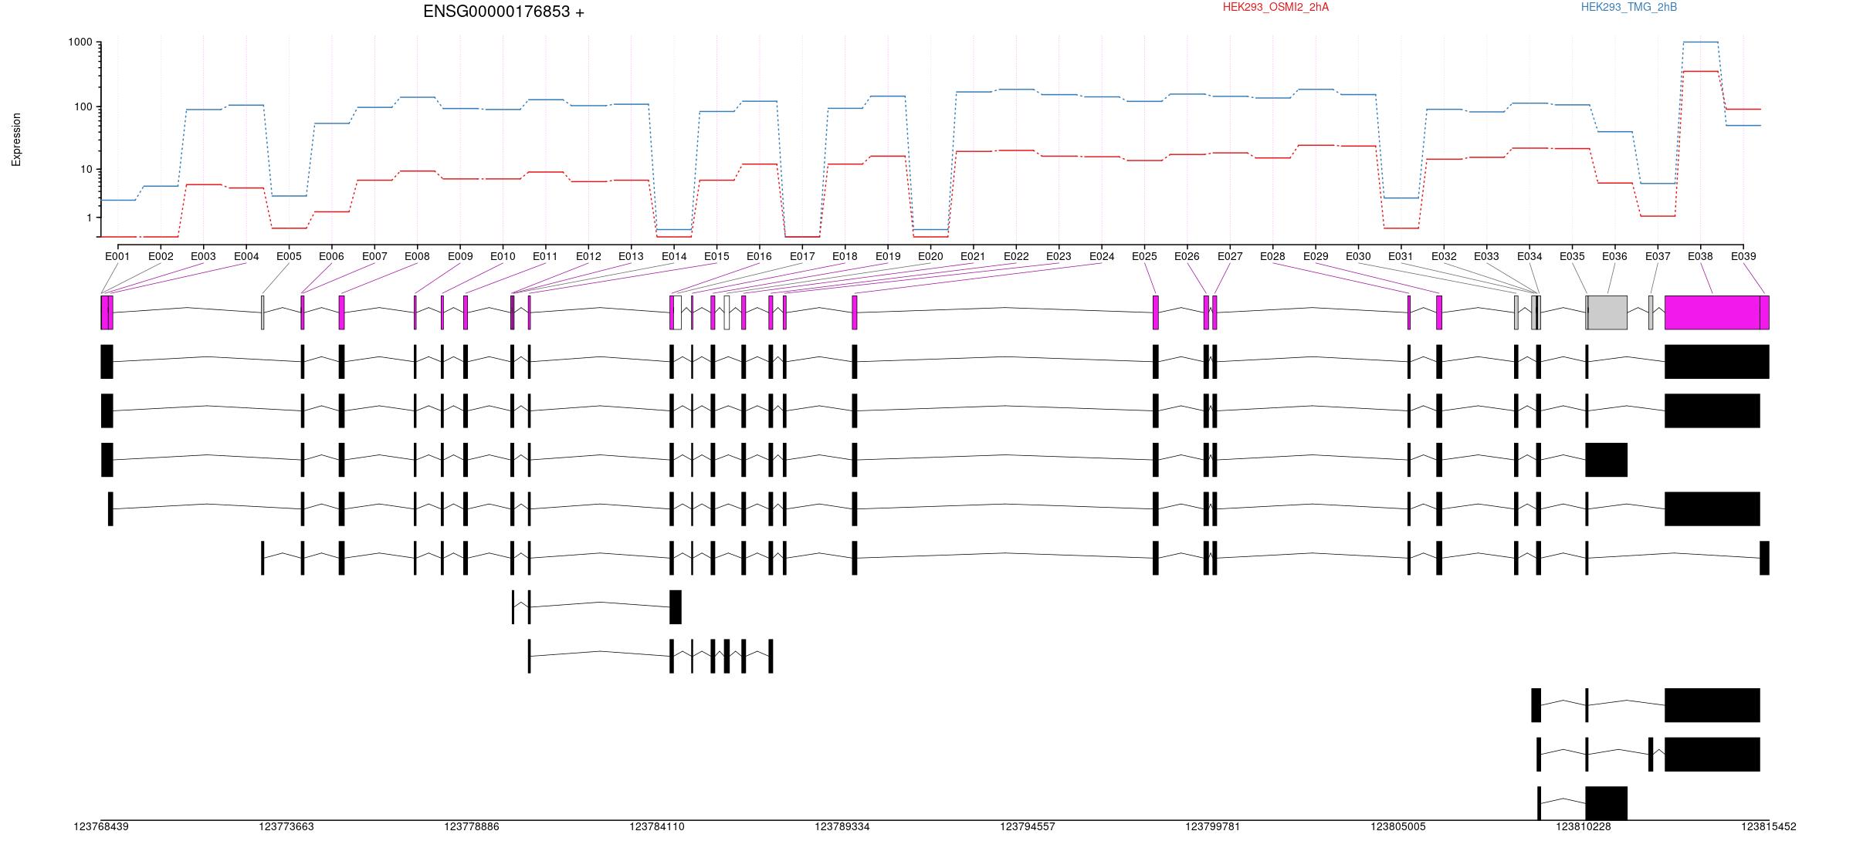Click exon label E005
1853x841 pixels.
click(289, 256)
